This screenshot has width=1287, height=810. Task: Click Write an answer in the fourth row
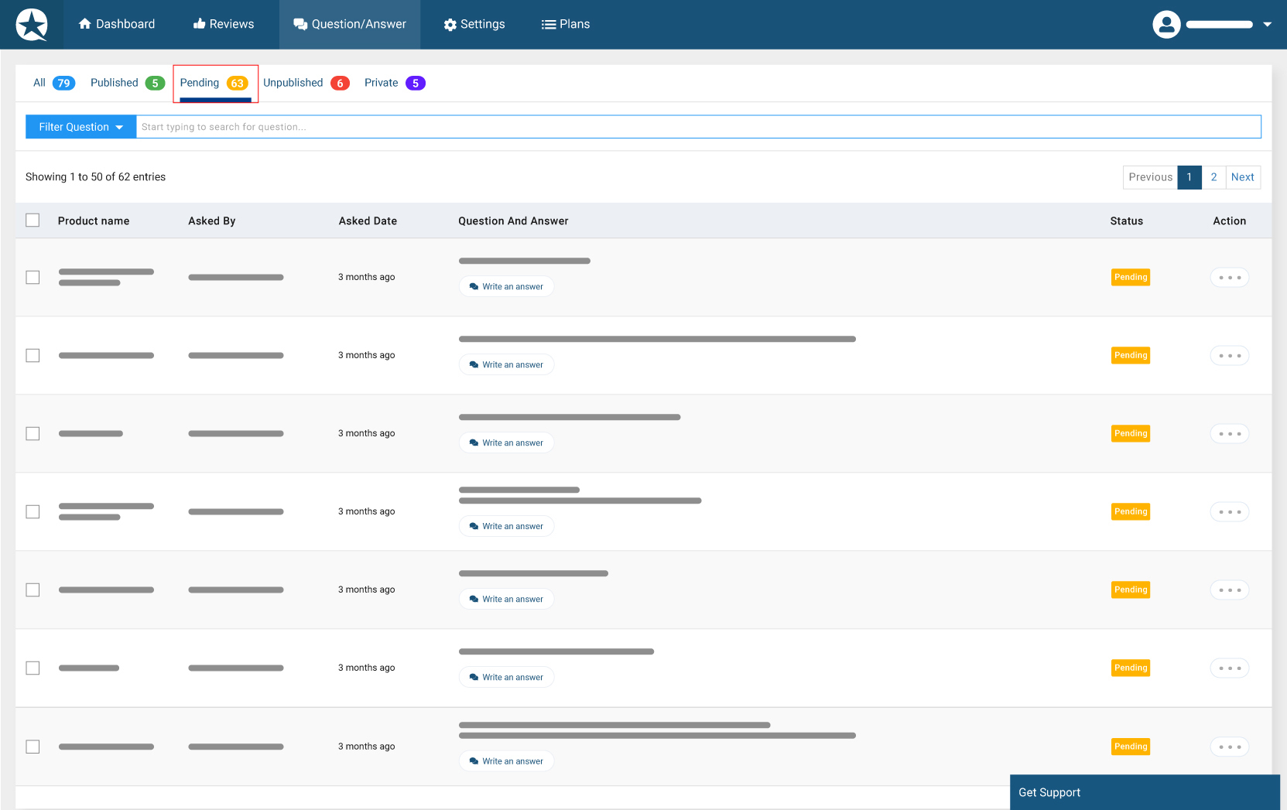(x=506, y=526)
